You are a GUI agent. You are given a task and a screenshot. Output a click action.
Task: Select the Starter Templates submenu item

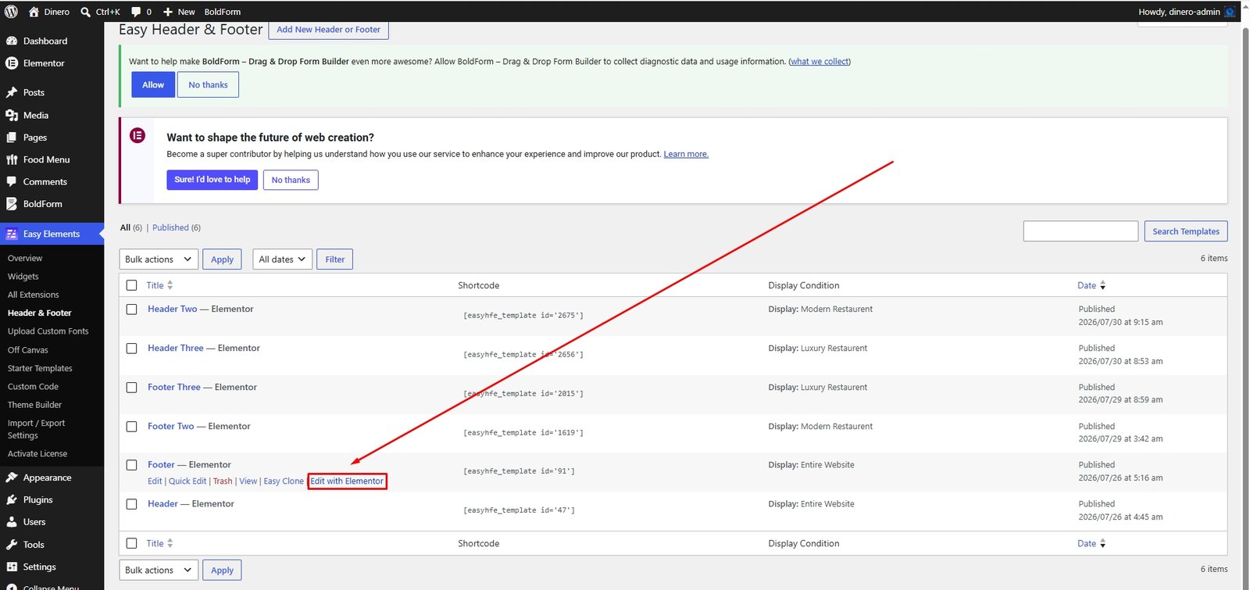(40, 368)
